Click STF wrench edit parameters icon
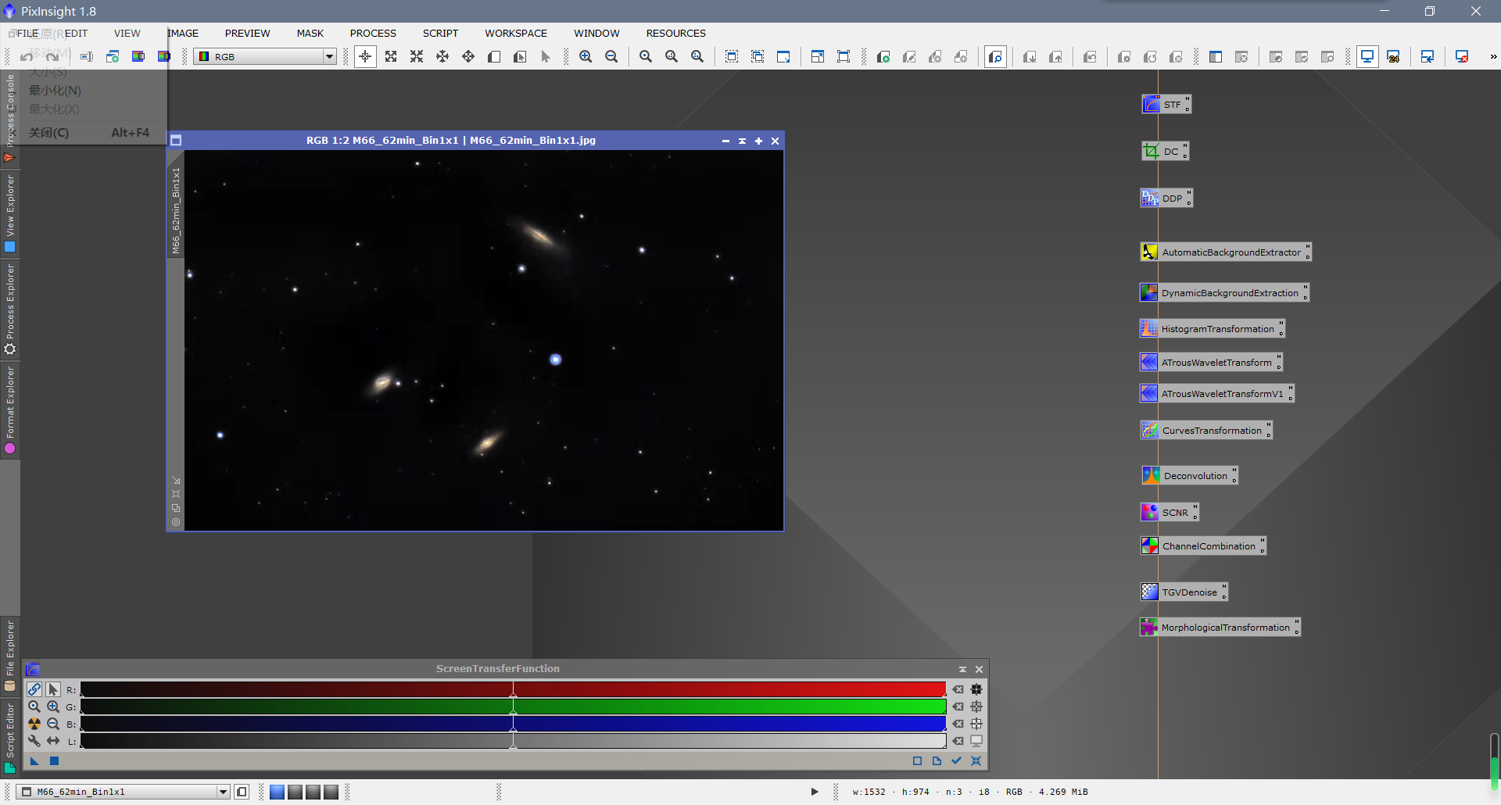 click(34, 741)
